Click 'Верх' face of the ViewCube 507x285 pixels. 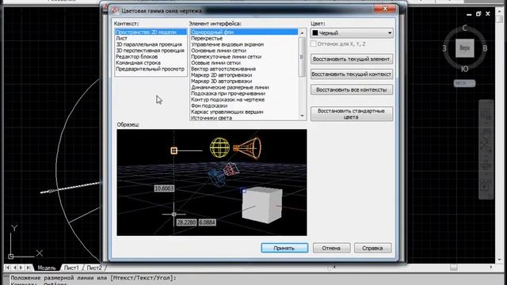(x=465, y=48)
